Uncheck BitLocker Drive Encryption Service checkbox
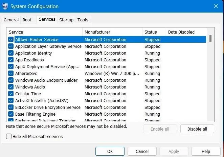Image resolution: width=224 pixels, height=157 pixels. coord(11,107)
